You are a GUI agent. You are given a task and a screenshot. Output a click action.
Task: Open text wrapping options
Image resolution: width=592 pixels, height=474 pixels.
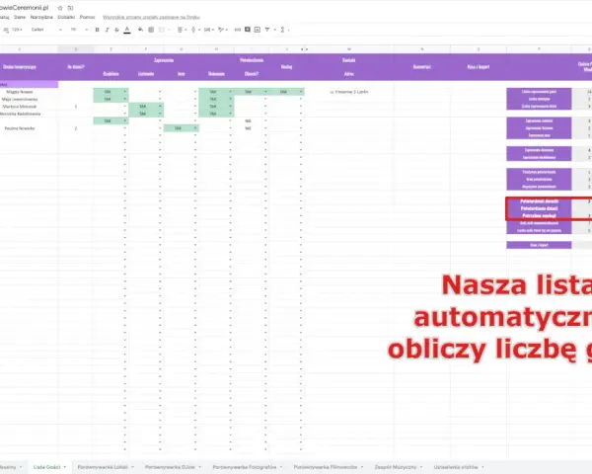click(207, 30)
